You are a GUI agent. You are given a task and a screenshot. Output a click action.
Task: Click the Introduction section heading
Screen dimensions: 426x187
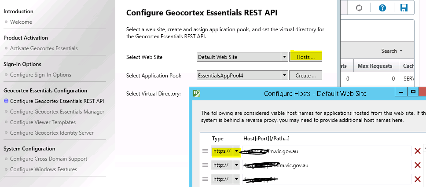(18, 11)
